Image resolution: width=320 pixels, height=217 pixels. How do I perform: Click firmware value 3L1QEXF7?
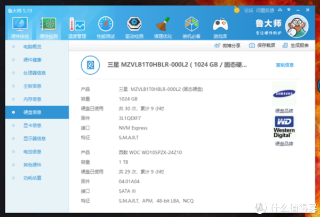click(130, 118)
